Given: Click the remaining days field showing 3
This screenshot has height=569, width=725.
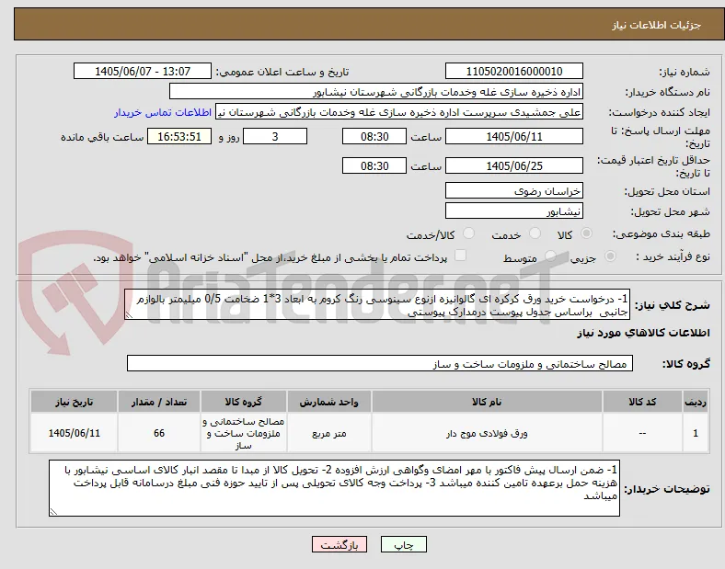Looking at the screenshot, I should click(275, 137).
